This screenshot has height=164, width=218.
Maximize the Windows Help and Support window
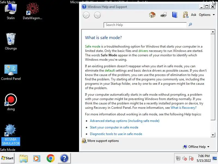[207, 7]
